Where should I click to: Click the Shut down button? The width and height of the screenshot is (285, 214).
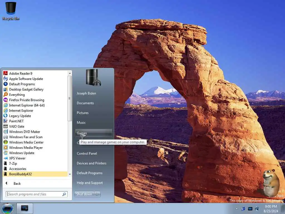[84, 194]
